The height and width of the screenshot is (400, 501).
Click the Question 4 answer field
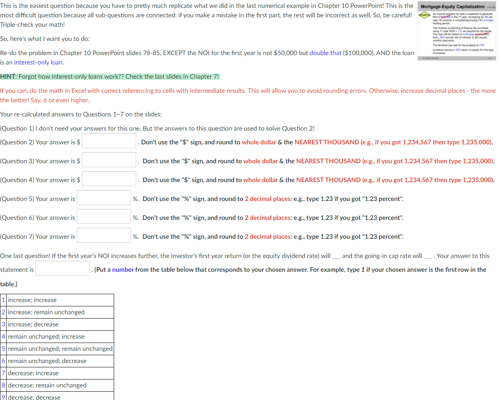tap(109, 178)
